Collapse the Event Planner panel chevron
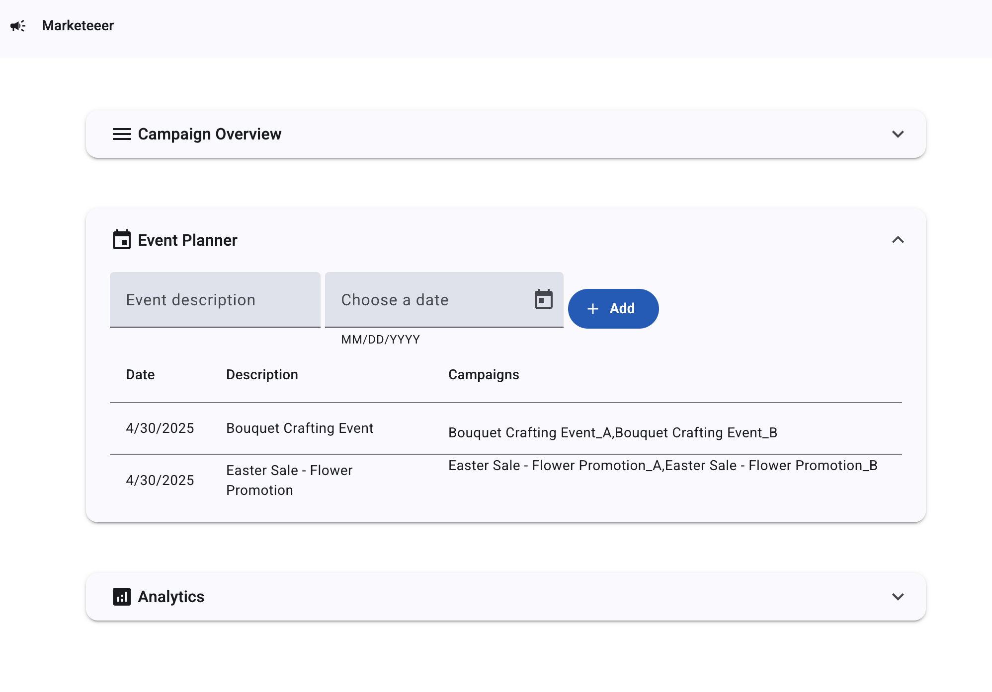 (898, 240)
